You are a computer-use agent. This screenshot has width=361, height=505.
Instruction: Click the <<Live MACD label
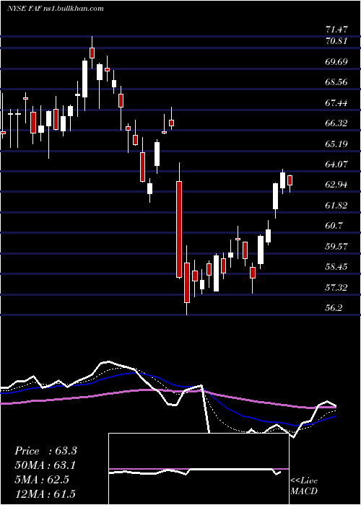click(304, 486)
